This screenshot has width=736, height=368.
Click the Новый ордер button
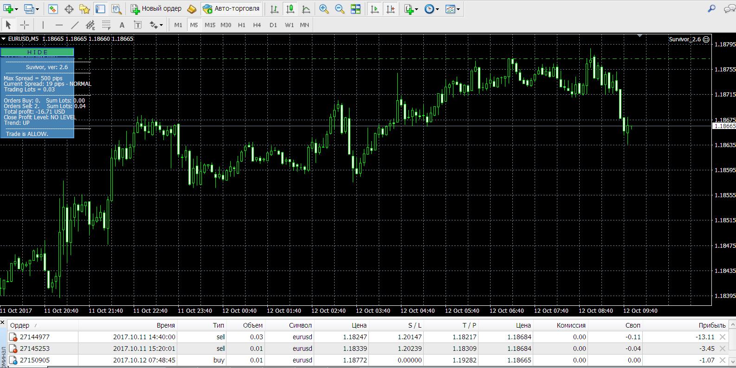point(156,8)
